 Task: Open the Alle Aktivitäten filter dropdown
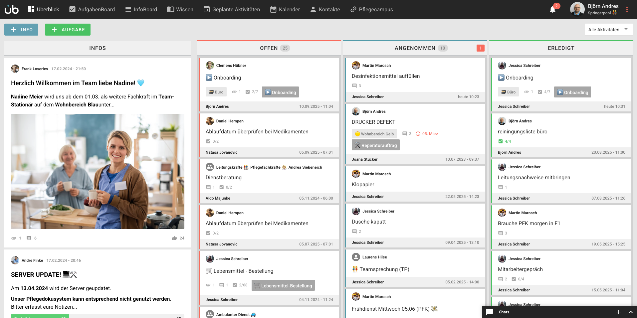tap(608, 30)
